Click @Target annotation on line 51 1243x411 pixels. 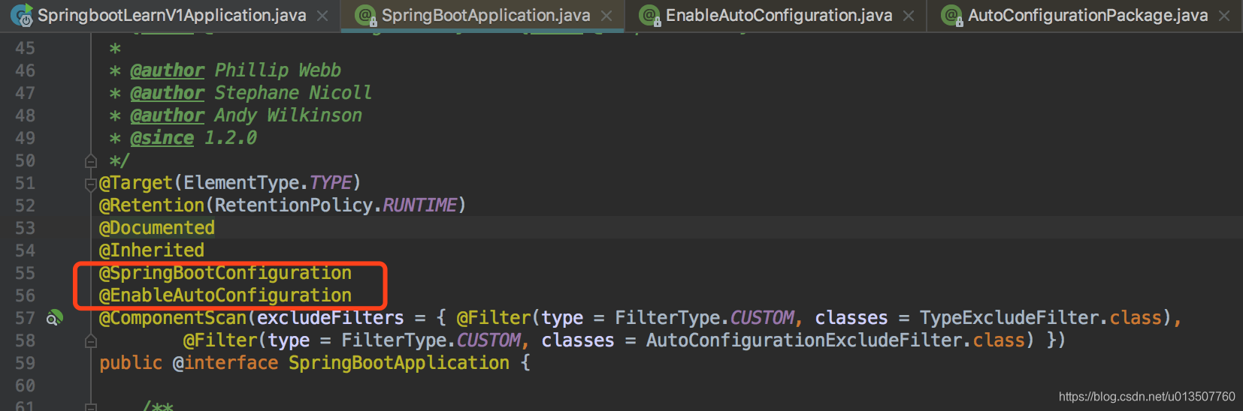coord(136,183)
